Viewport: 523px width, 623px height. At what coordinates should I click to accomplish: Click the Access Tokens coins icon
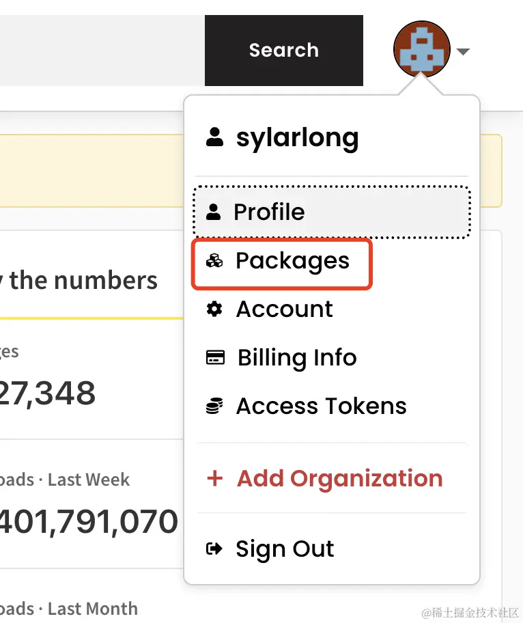coord(214,406)
